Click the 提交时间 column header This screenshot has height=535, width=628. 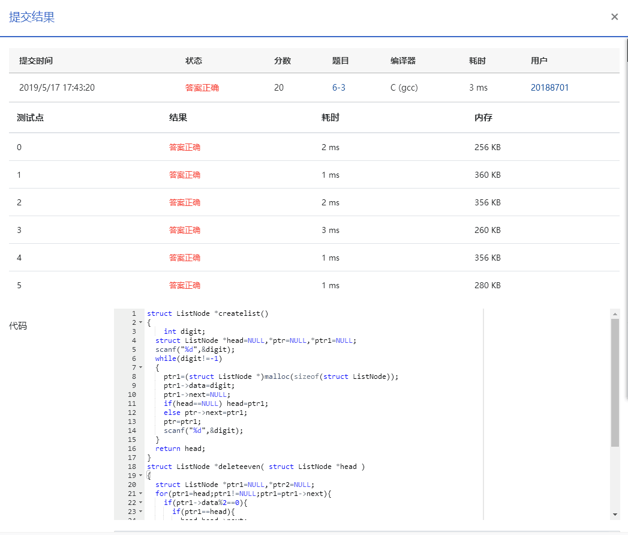pyautogui.click(x=36, y=61)
